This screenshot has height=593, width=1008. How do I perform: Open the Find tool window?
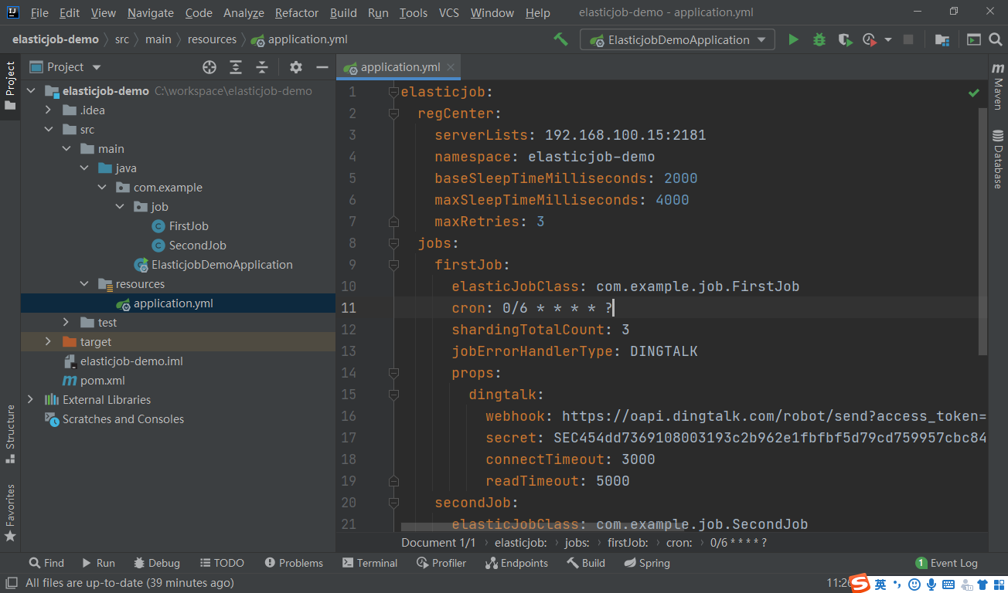coord(46,563)
